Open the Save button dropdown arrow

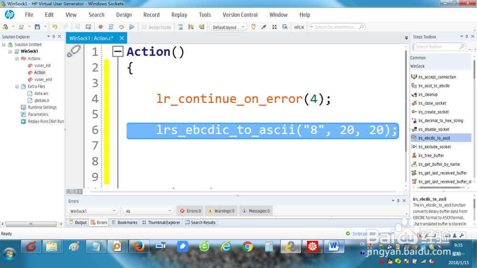pos(45,27)
